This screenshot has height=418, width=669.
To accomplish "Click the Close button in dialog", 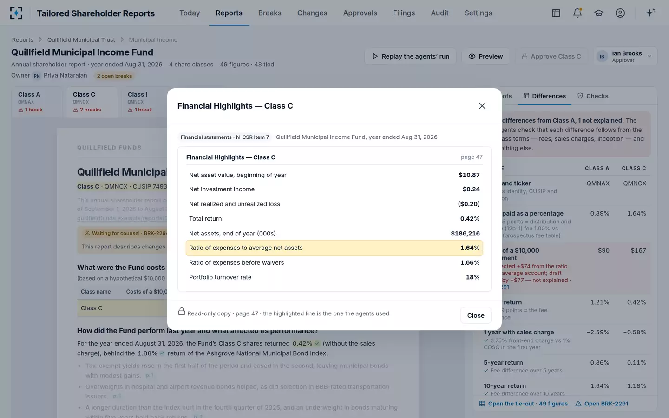I will coord(476,315).
